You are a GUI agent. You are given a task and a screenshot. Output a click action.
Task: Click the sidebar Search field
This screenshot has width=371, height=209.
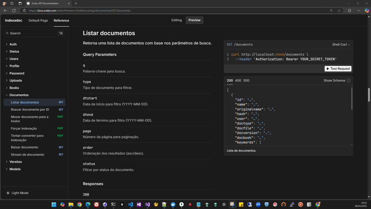pos(35,33)
